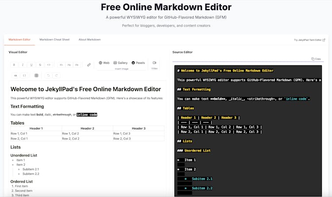The image size is (332, 197).
Task: Set Heading 3 style
Action: click(x=77, y=64)
